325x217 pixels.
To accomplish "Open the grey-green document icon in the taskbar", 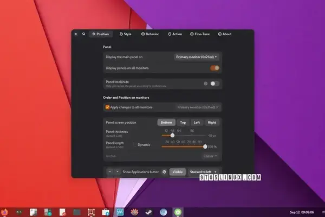I will click(x=48, y=212).
